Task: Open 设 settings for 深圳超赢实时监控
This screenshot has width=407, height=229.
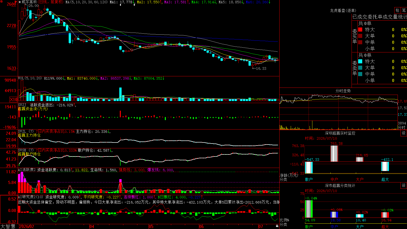Action: [x=404, y=133]
